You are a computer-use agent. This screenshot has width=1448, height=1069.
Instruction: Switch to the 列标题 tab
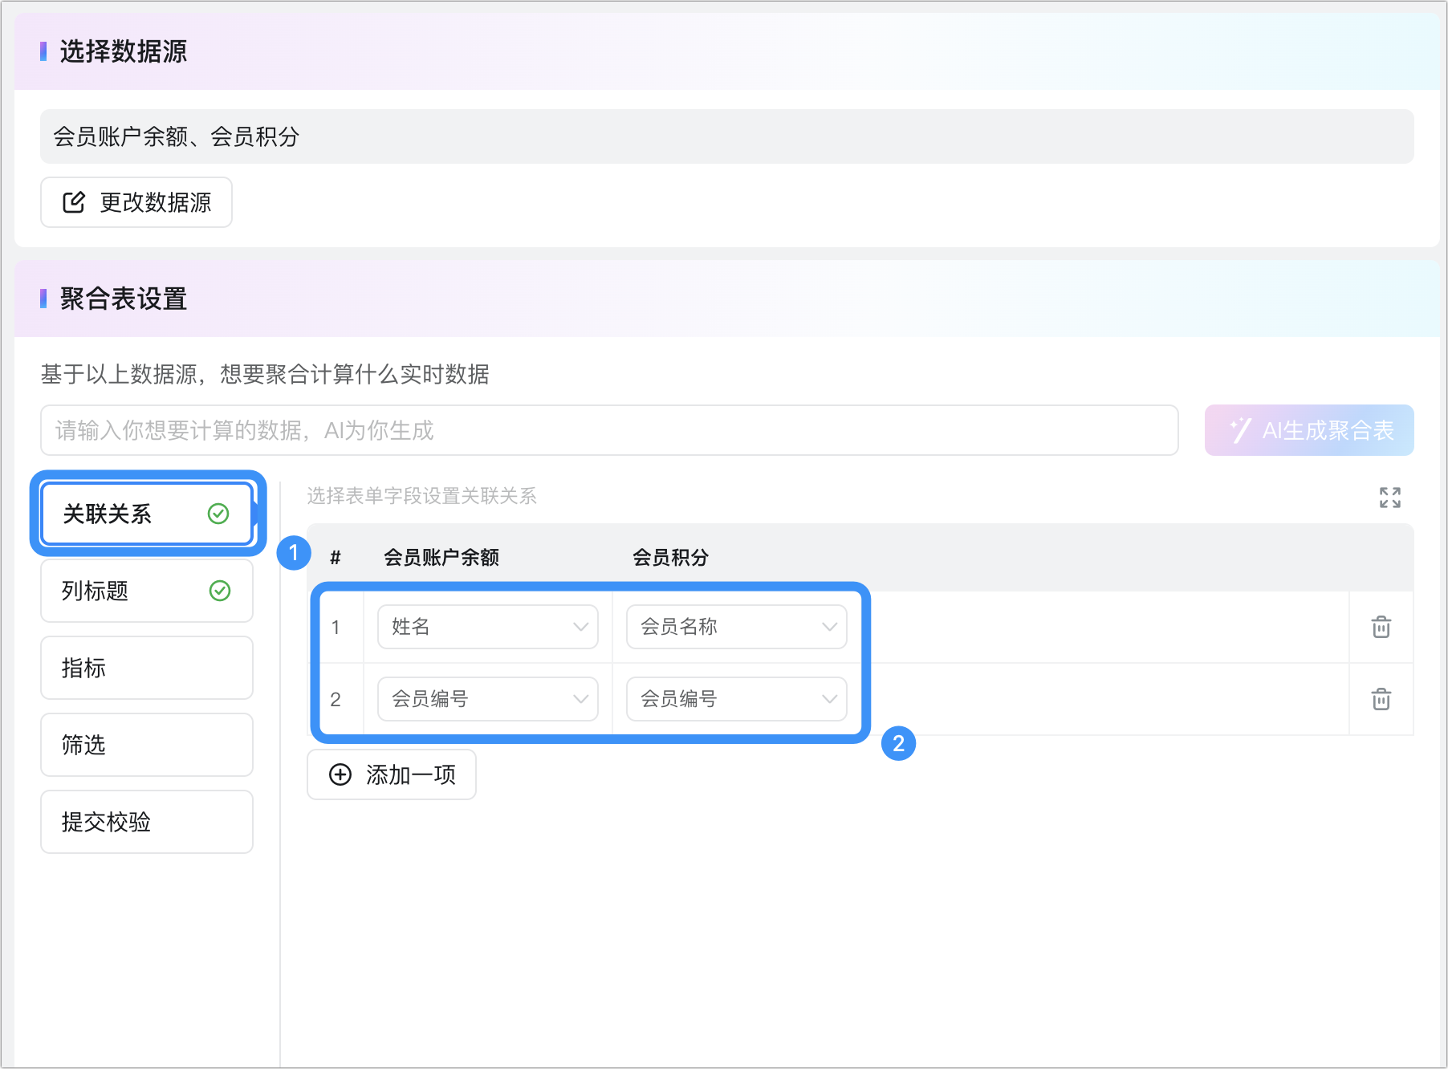[x=147, y=591]
